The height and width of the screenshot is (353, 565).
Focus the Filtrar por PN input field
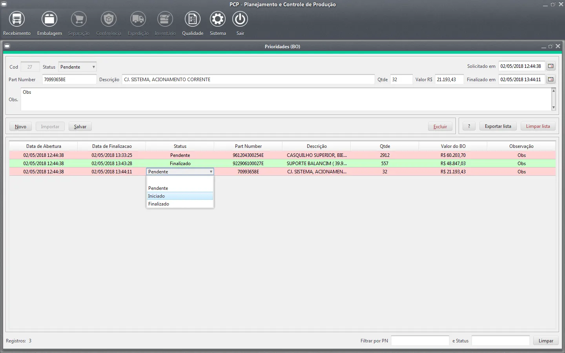(x=420, y=341)
